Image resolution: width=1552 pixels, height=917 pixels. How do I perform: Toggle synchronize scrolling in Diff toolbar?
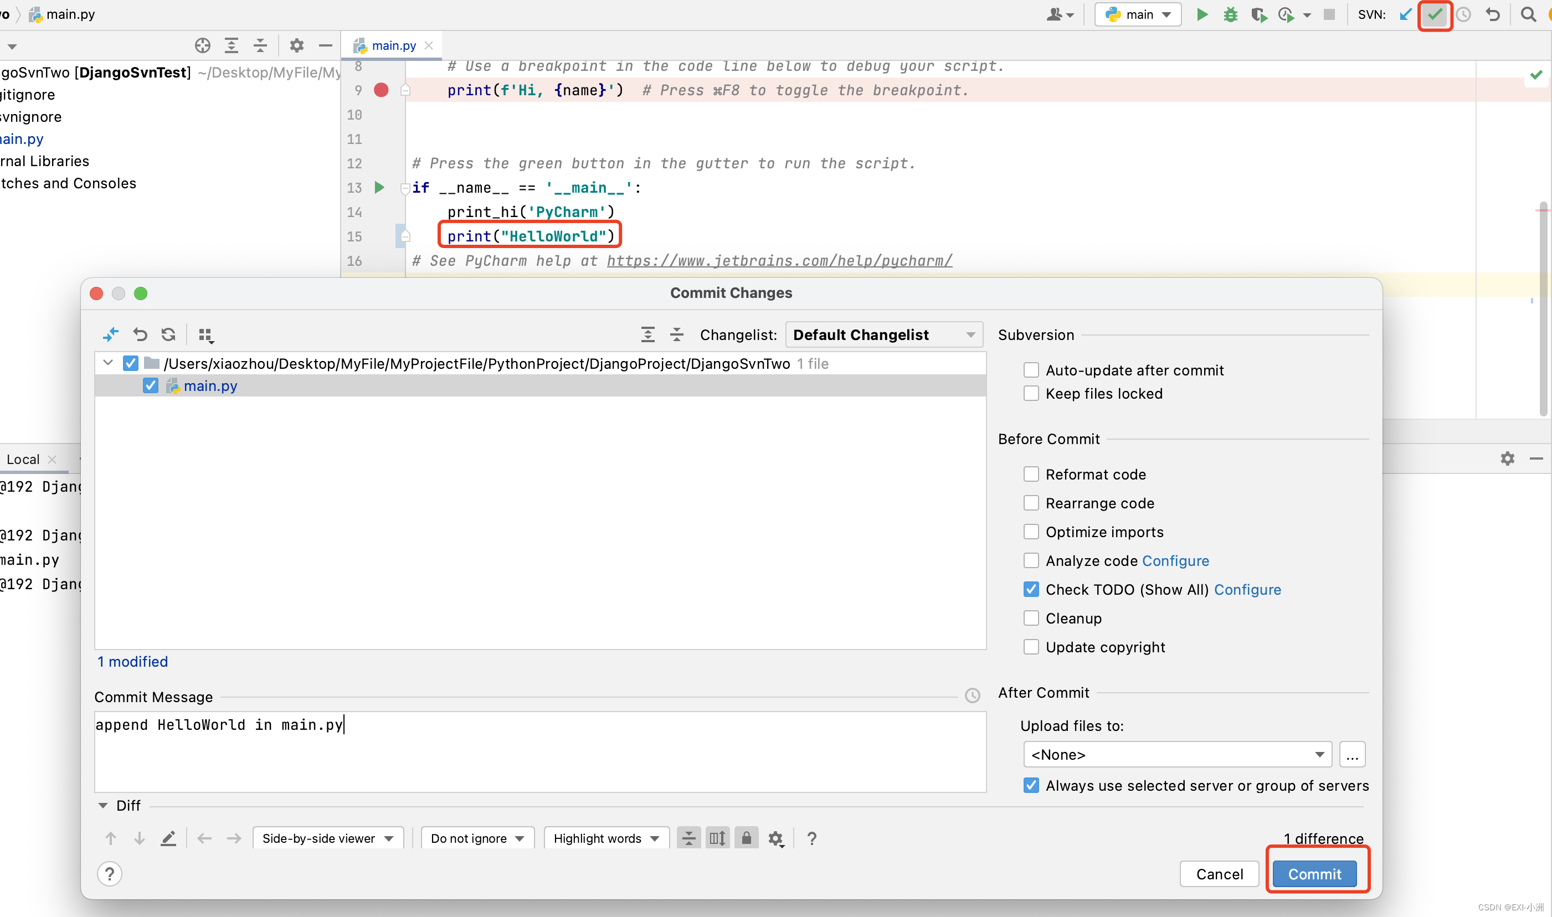pos(718,838)
